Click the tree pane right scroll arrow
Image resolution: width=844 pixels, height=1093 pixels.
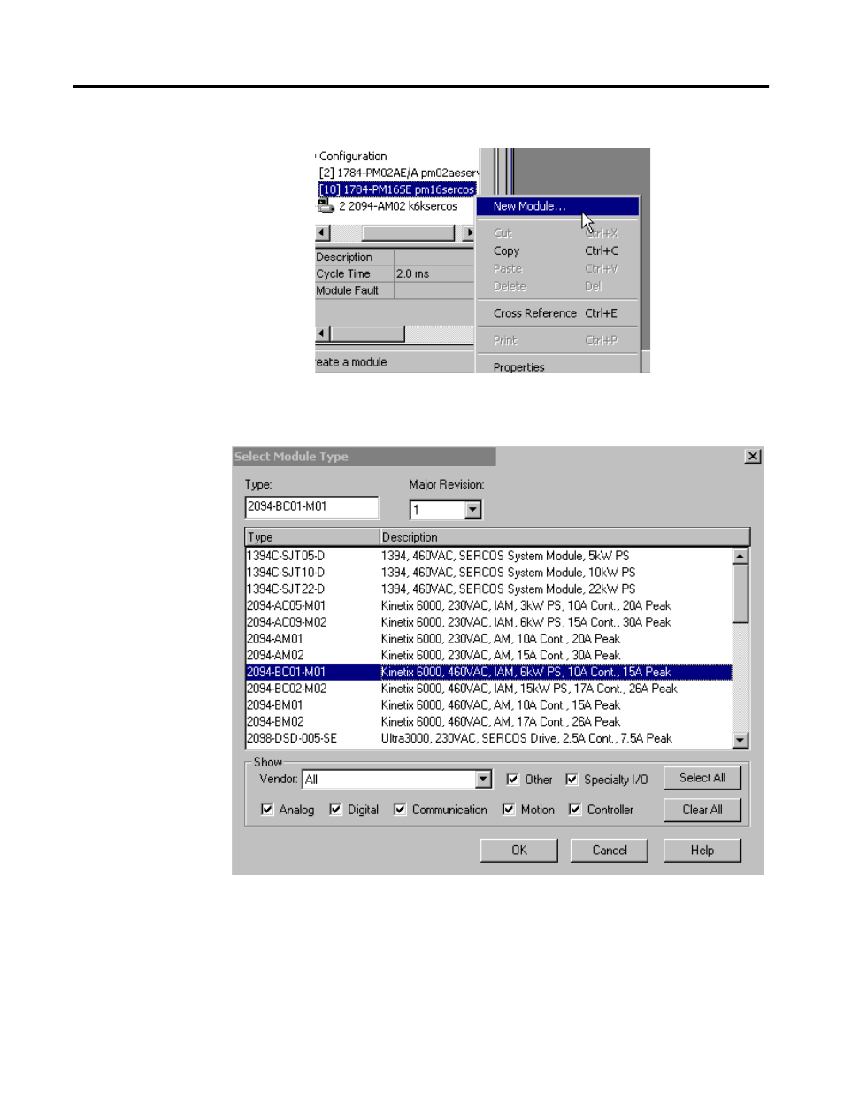click(x=469, y=233)
